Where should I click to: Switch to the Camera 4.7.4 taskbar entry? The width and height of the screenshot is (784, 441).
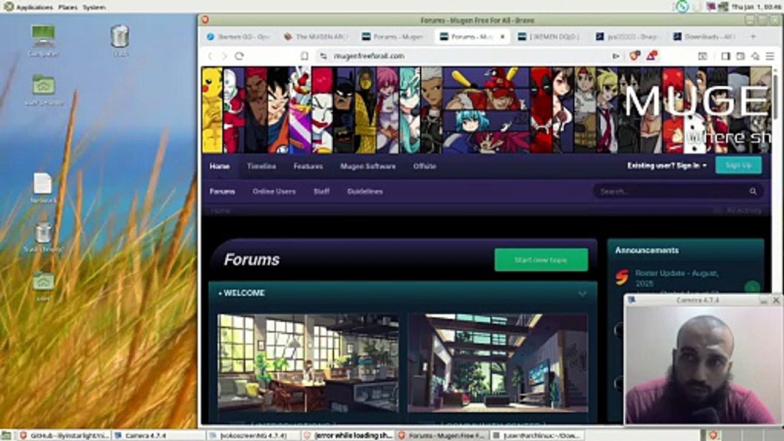pyautogui.click(x=158, y=435)
